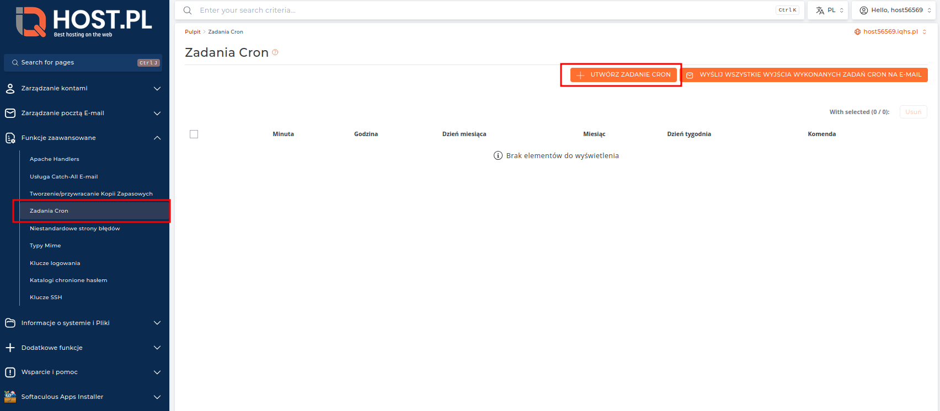Click the Softaculous Apps Installer icon
Image resolution: width=940 pixels, height=411 pixels.
point(10,397)
